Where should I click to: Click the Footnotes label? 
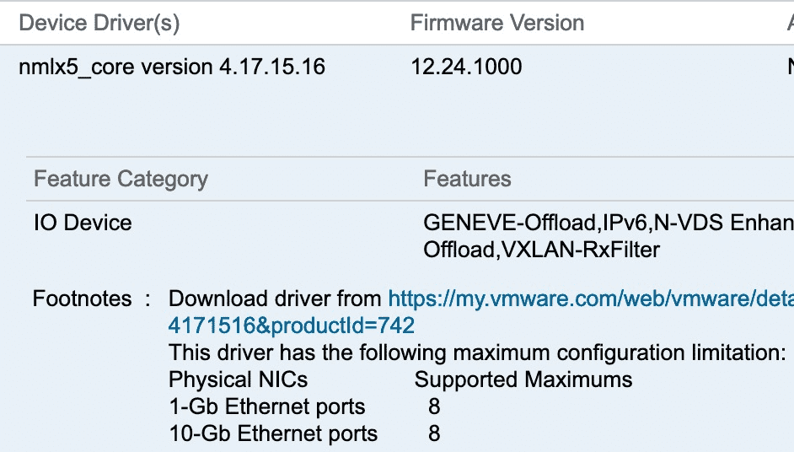(x=82, y=299)
